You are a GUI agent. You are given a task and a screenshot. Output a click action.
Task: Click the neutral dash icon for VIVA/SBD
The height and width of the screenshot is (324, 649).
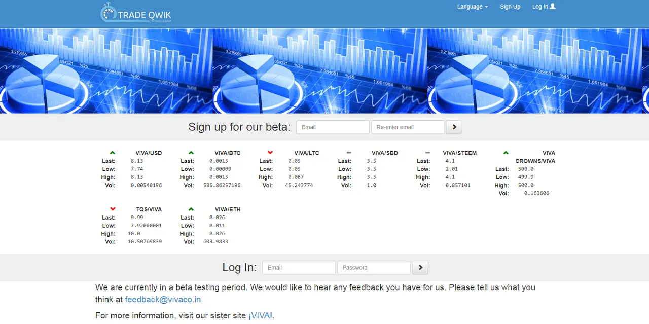(x=348, y=153)
